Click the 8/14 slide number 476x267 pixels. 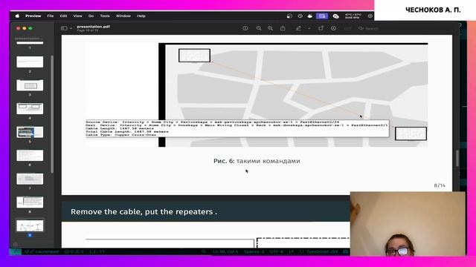click(x=440, y=185)
